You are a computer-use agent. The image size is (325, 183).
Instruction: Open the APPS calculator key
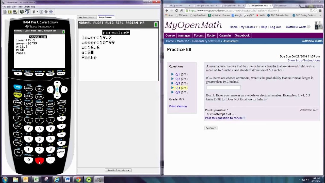(28, 104)
